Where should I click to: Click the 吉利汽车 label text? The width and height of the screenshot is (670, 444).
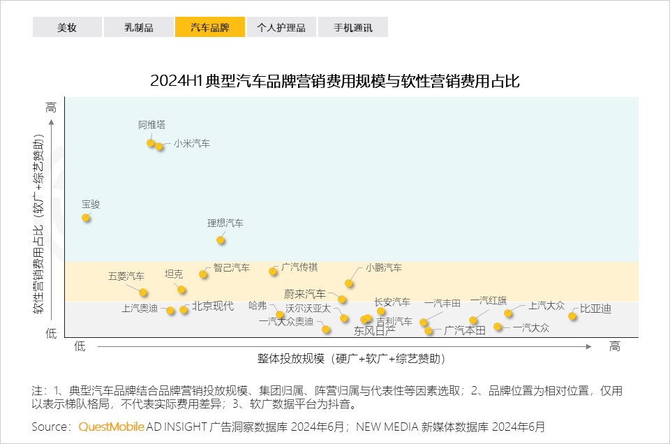click(x=394, y=321)
